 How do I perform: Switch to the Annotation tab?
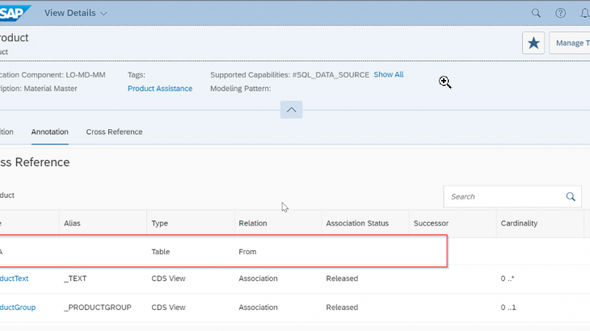(49, 132)
